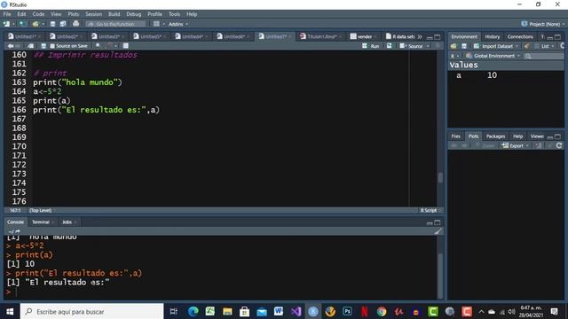Open find and replace in the editor
The image size is (568, 319).
tap(98, 46)
